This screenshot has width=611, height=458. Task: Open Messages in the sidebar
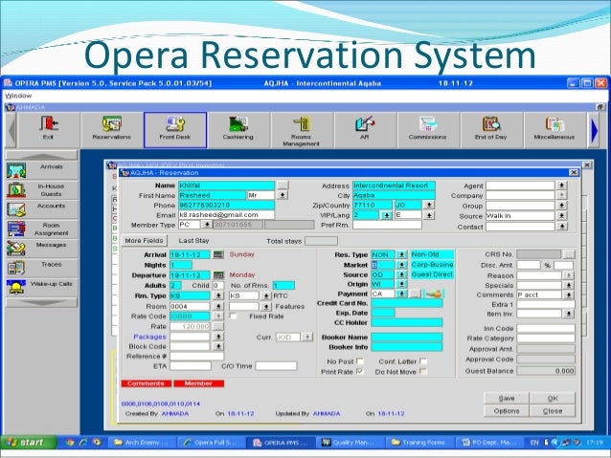tap(42, 249)
